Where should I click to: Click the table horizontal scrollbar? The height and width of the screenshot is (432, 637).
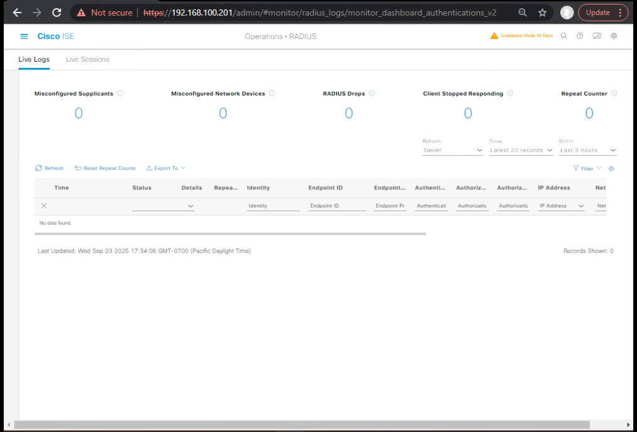[x=230, y=234]
